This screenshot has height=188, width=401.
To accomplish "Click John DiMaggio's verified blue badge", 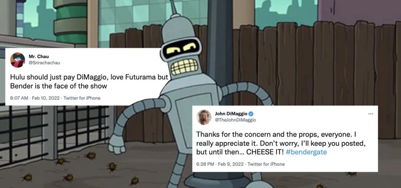I will 251,114.
